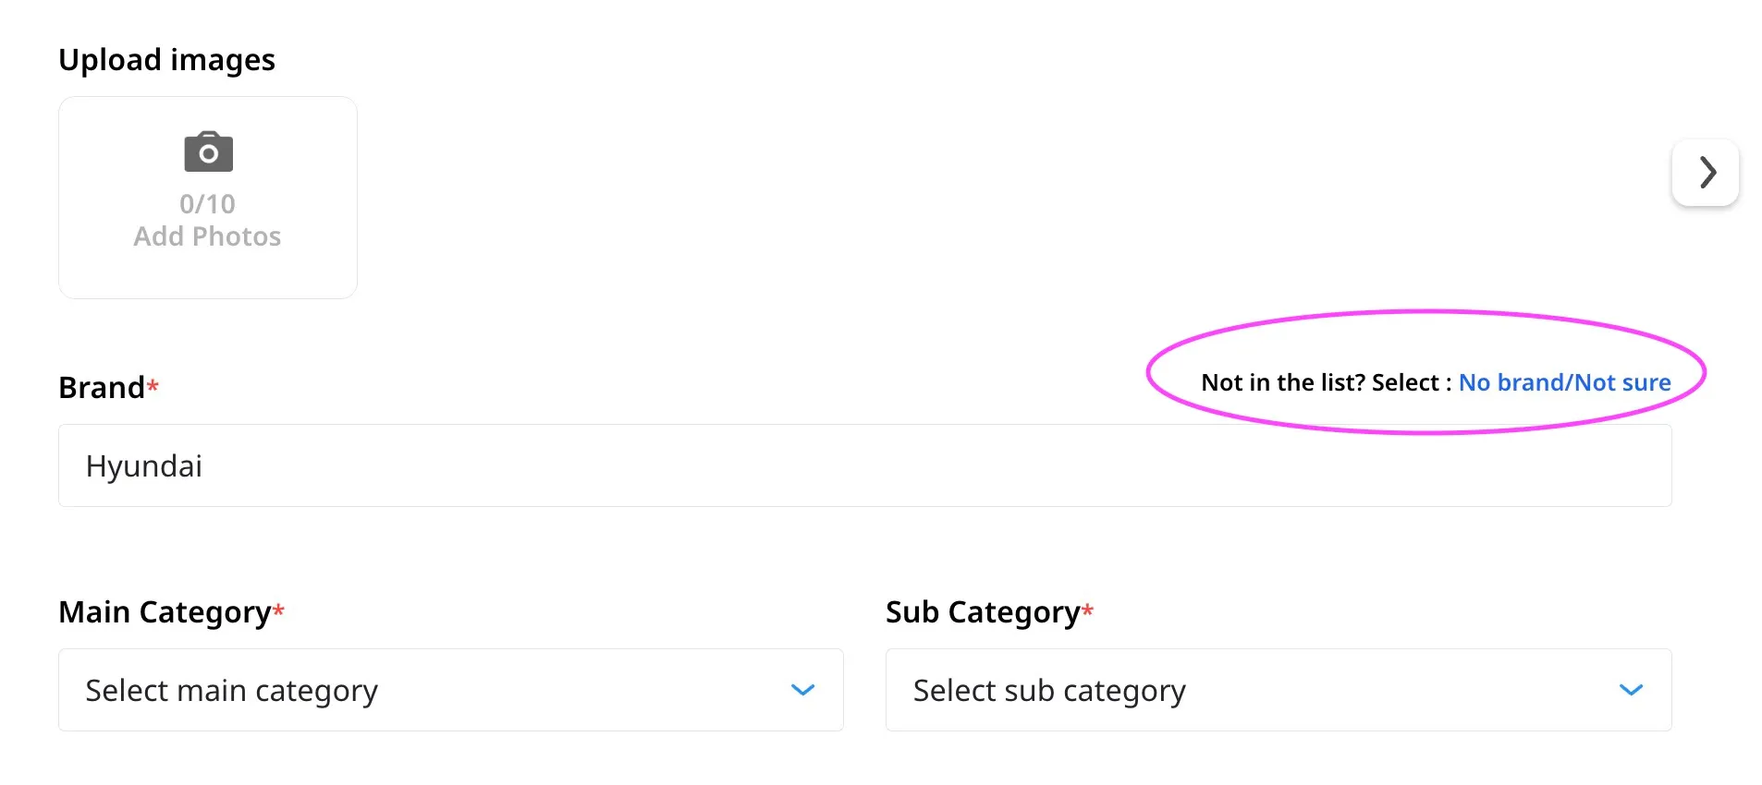The image size is (1762, 785).
Task: Click the right arrow next button
Action: tap(1706, 173)
